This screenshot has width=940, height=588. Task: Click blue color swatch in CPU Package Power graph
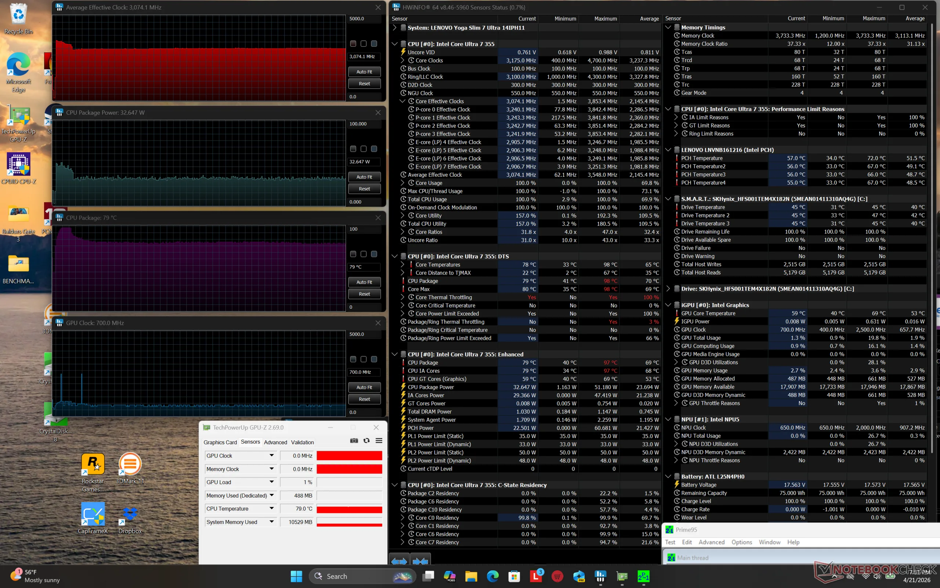point(374,149)
